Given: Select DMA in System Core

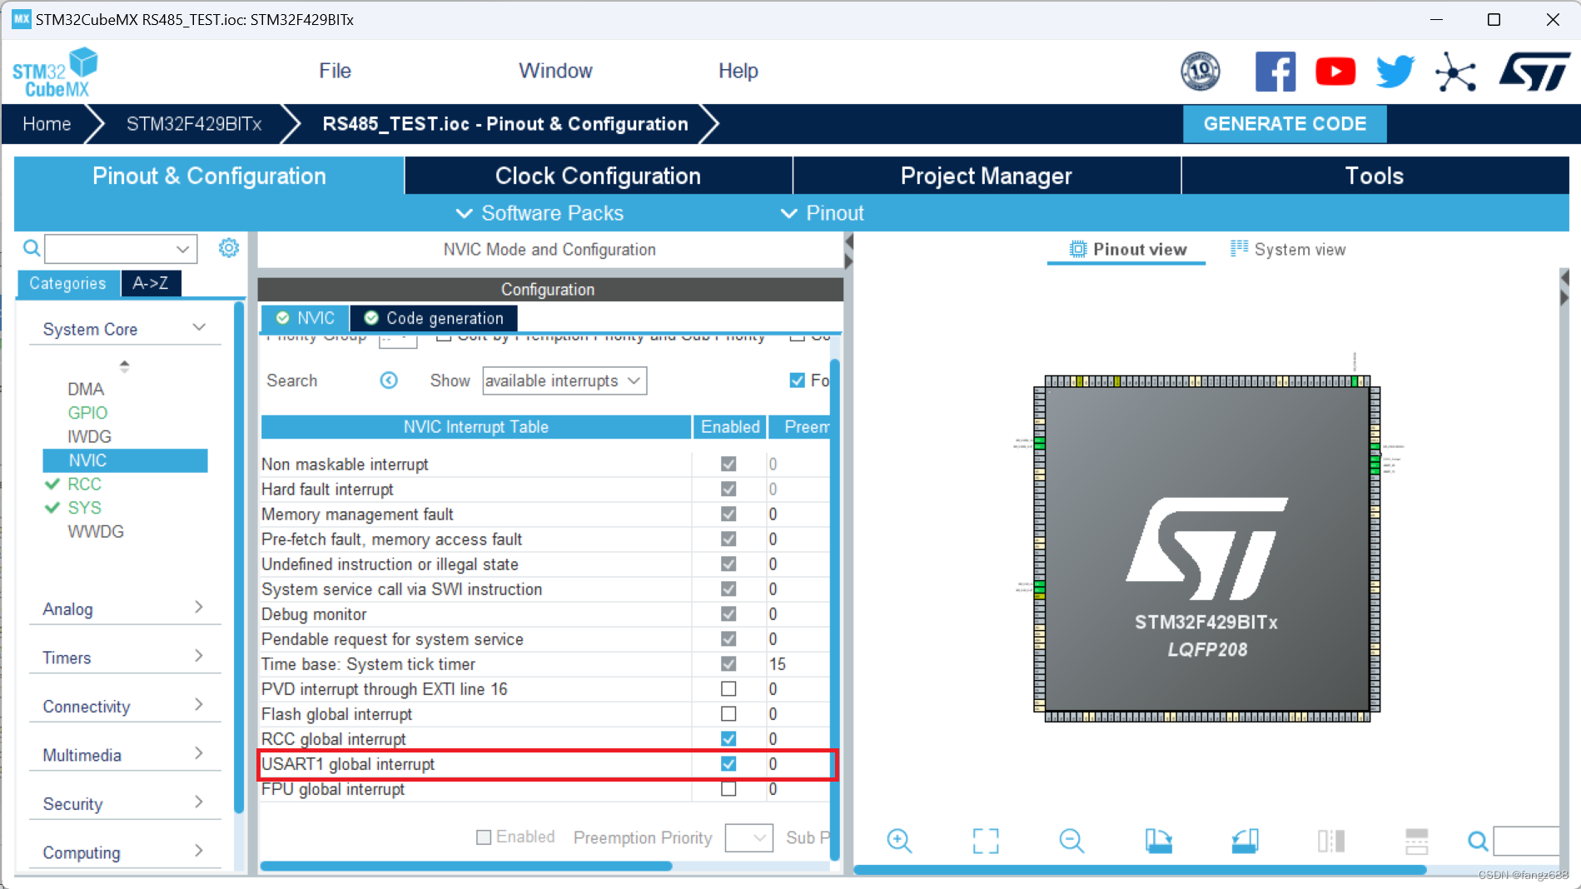Looking at the screenshot, I should click(86, 389).
